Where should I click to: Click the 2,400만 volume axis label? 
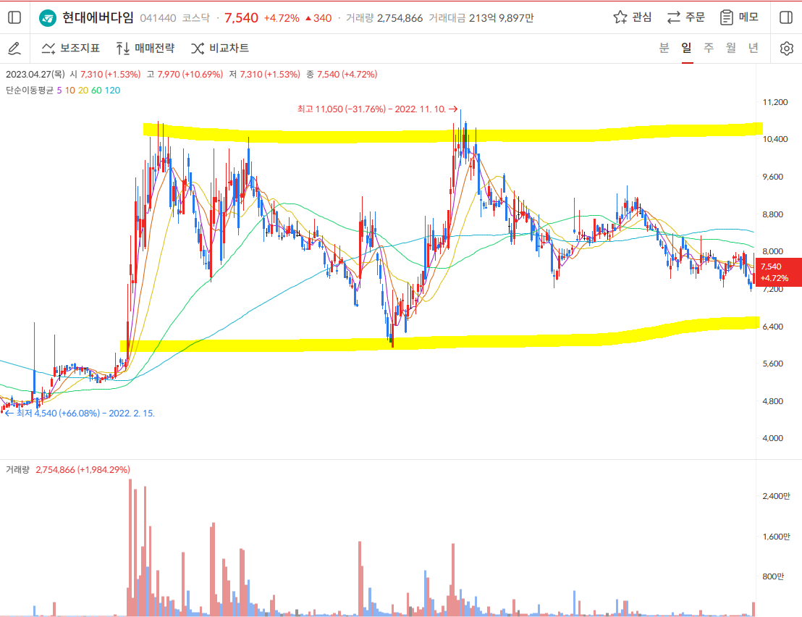pos(776,496)
